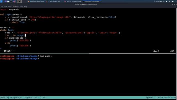Click the '11,20' cursor position indicator
The image size is (177, 100).
(155, 51)
